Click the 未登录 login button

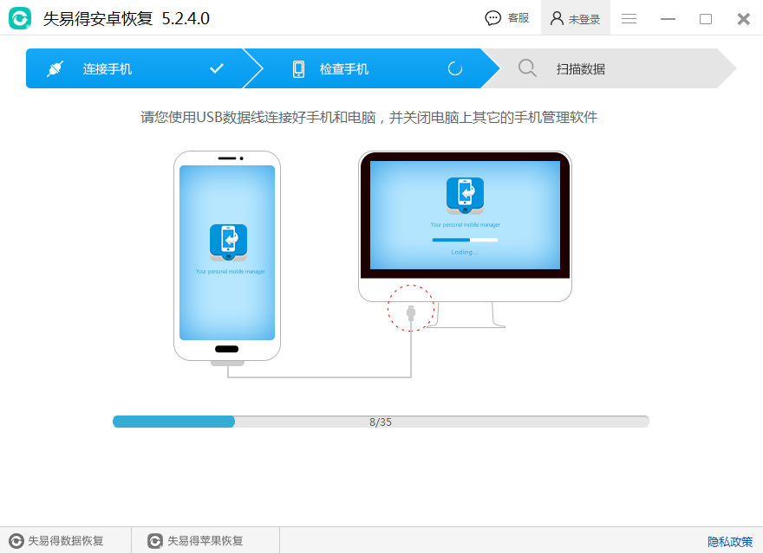pos(575,18)
